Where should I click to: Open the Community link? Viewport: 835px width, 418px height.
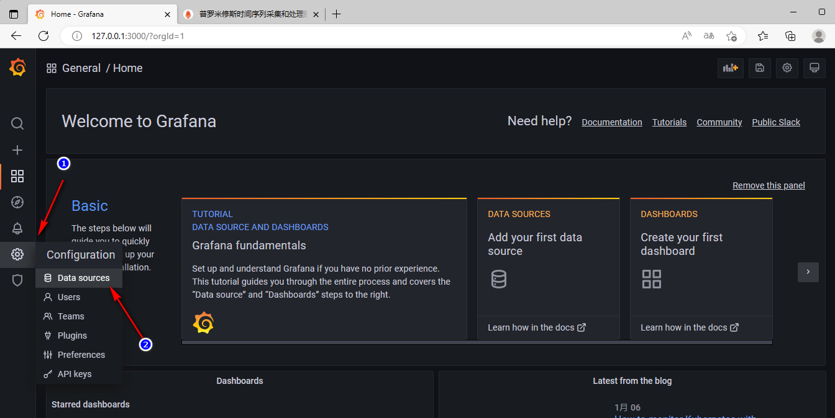pyautogui.click(x=719, y=122)
